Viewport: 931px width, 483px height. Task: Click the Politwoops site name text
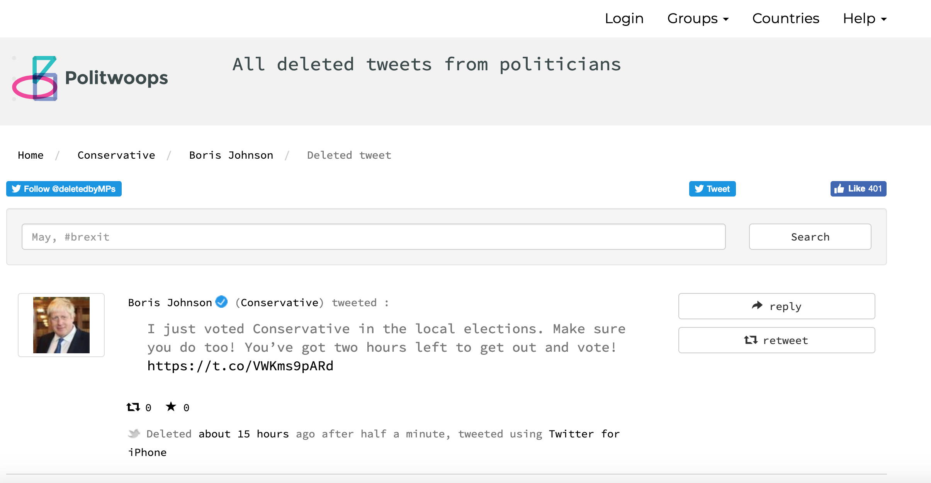click(116, 78)
